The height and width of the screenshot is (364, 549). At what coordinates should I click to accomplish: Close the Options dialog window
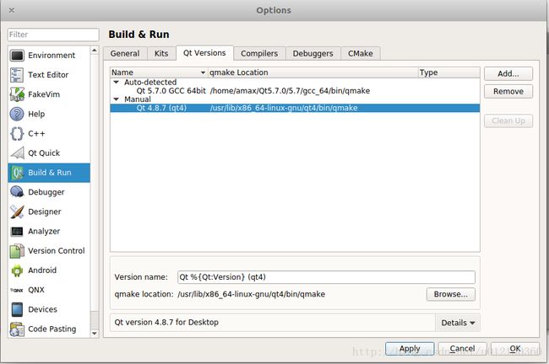click(11, 10)
